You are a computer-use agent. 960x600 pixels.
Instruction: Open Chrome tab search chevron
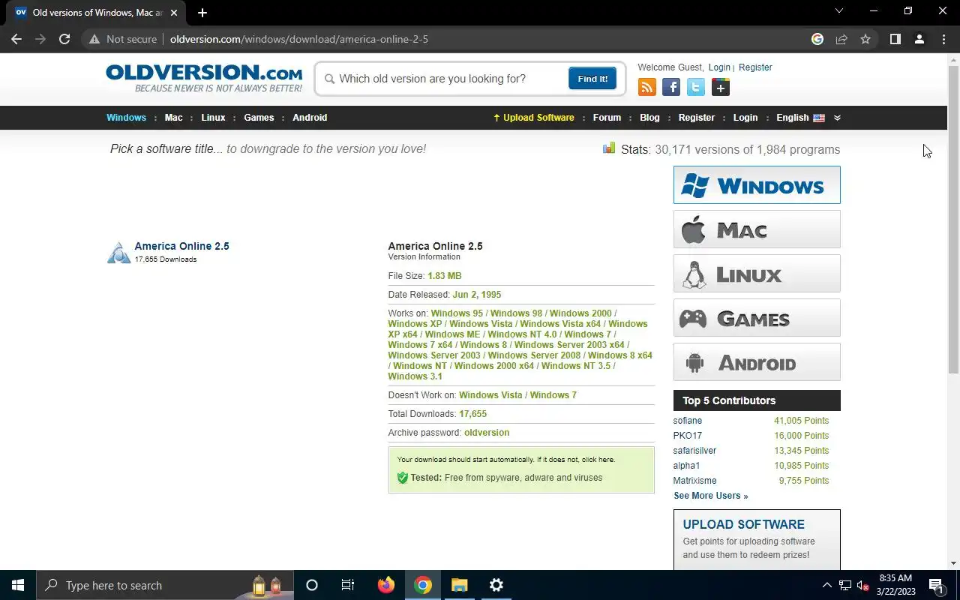pyautogui.click(x=839, y=11)
